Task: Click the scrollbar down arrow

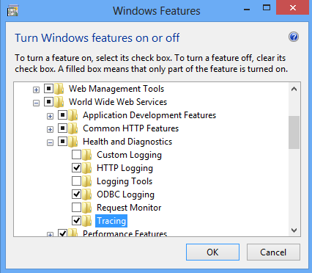Action: [x=294, y=230]
